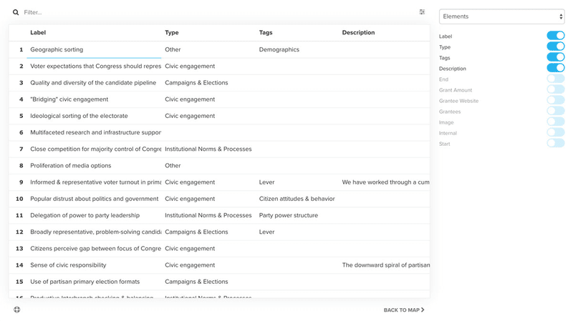This screenshot has height=321, width=573.
Task: Hide the Description column toggle
Action: (555, 68)
